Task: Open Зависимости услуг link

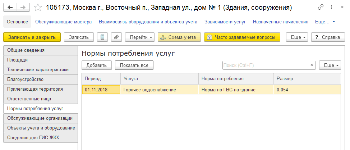Action: coord(225,22)
